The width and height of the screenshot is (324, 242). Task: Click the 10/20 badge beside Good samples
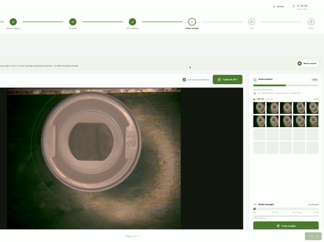coord(315,80)
